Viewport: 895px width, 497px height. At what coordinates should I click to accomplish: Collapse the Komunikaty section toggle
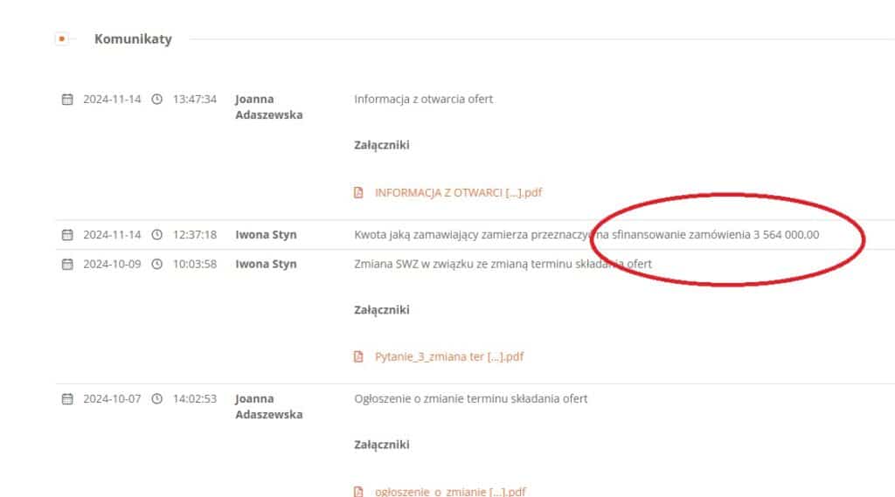tap(61, 38)
